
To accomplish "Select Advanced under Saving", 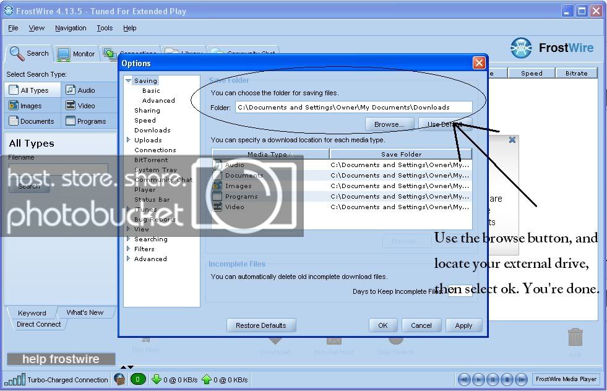I will coord(158,100).
